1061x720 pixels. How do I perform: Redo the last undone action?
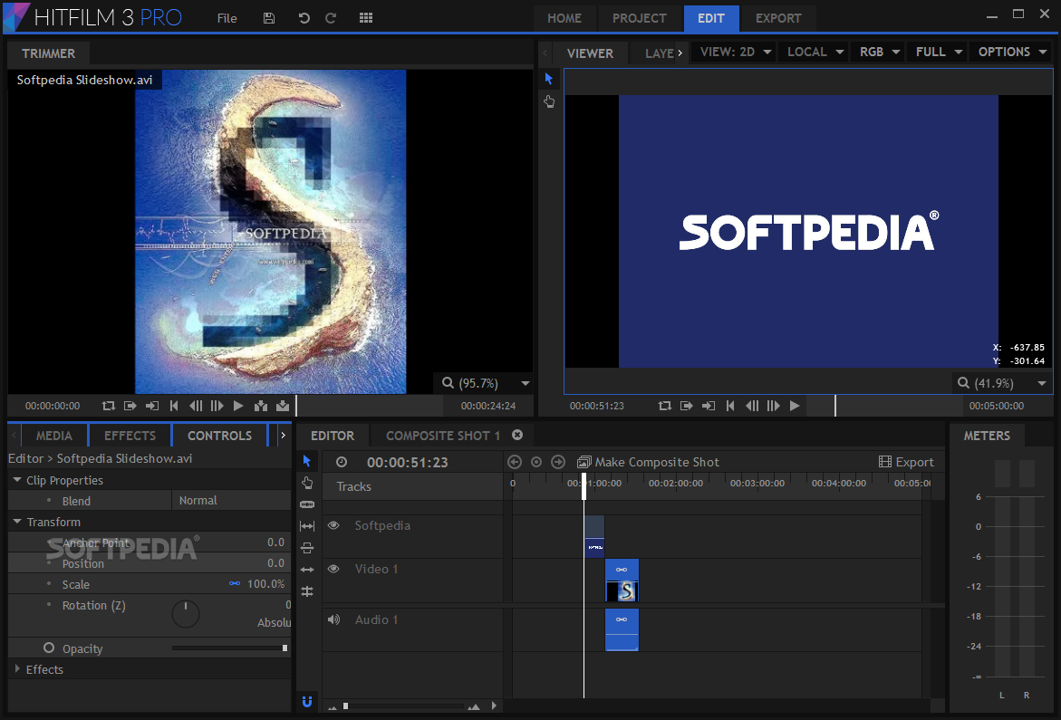pyautogui.click(x=331, y=18)
